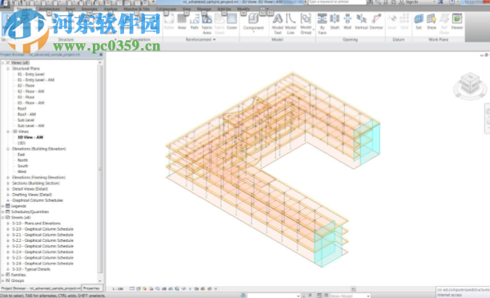Click the keyword search input field

[x=337, y=2]
